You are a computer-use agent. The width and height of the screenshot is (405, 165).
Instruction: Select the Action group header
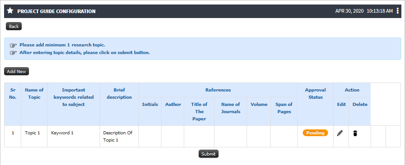click(352, 90)
